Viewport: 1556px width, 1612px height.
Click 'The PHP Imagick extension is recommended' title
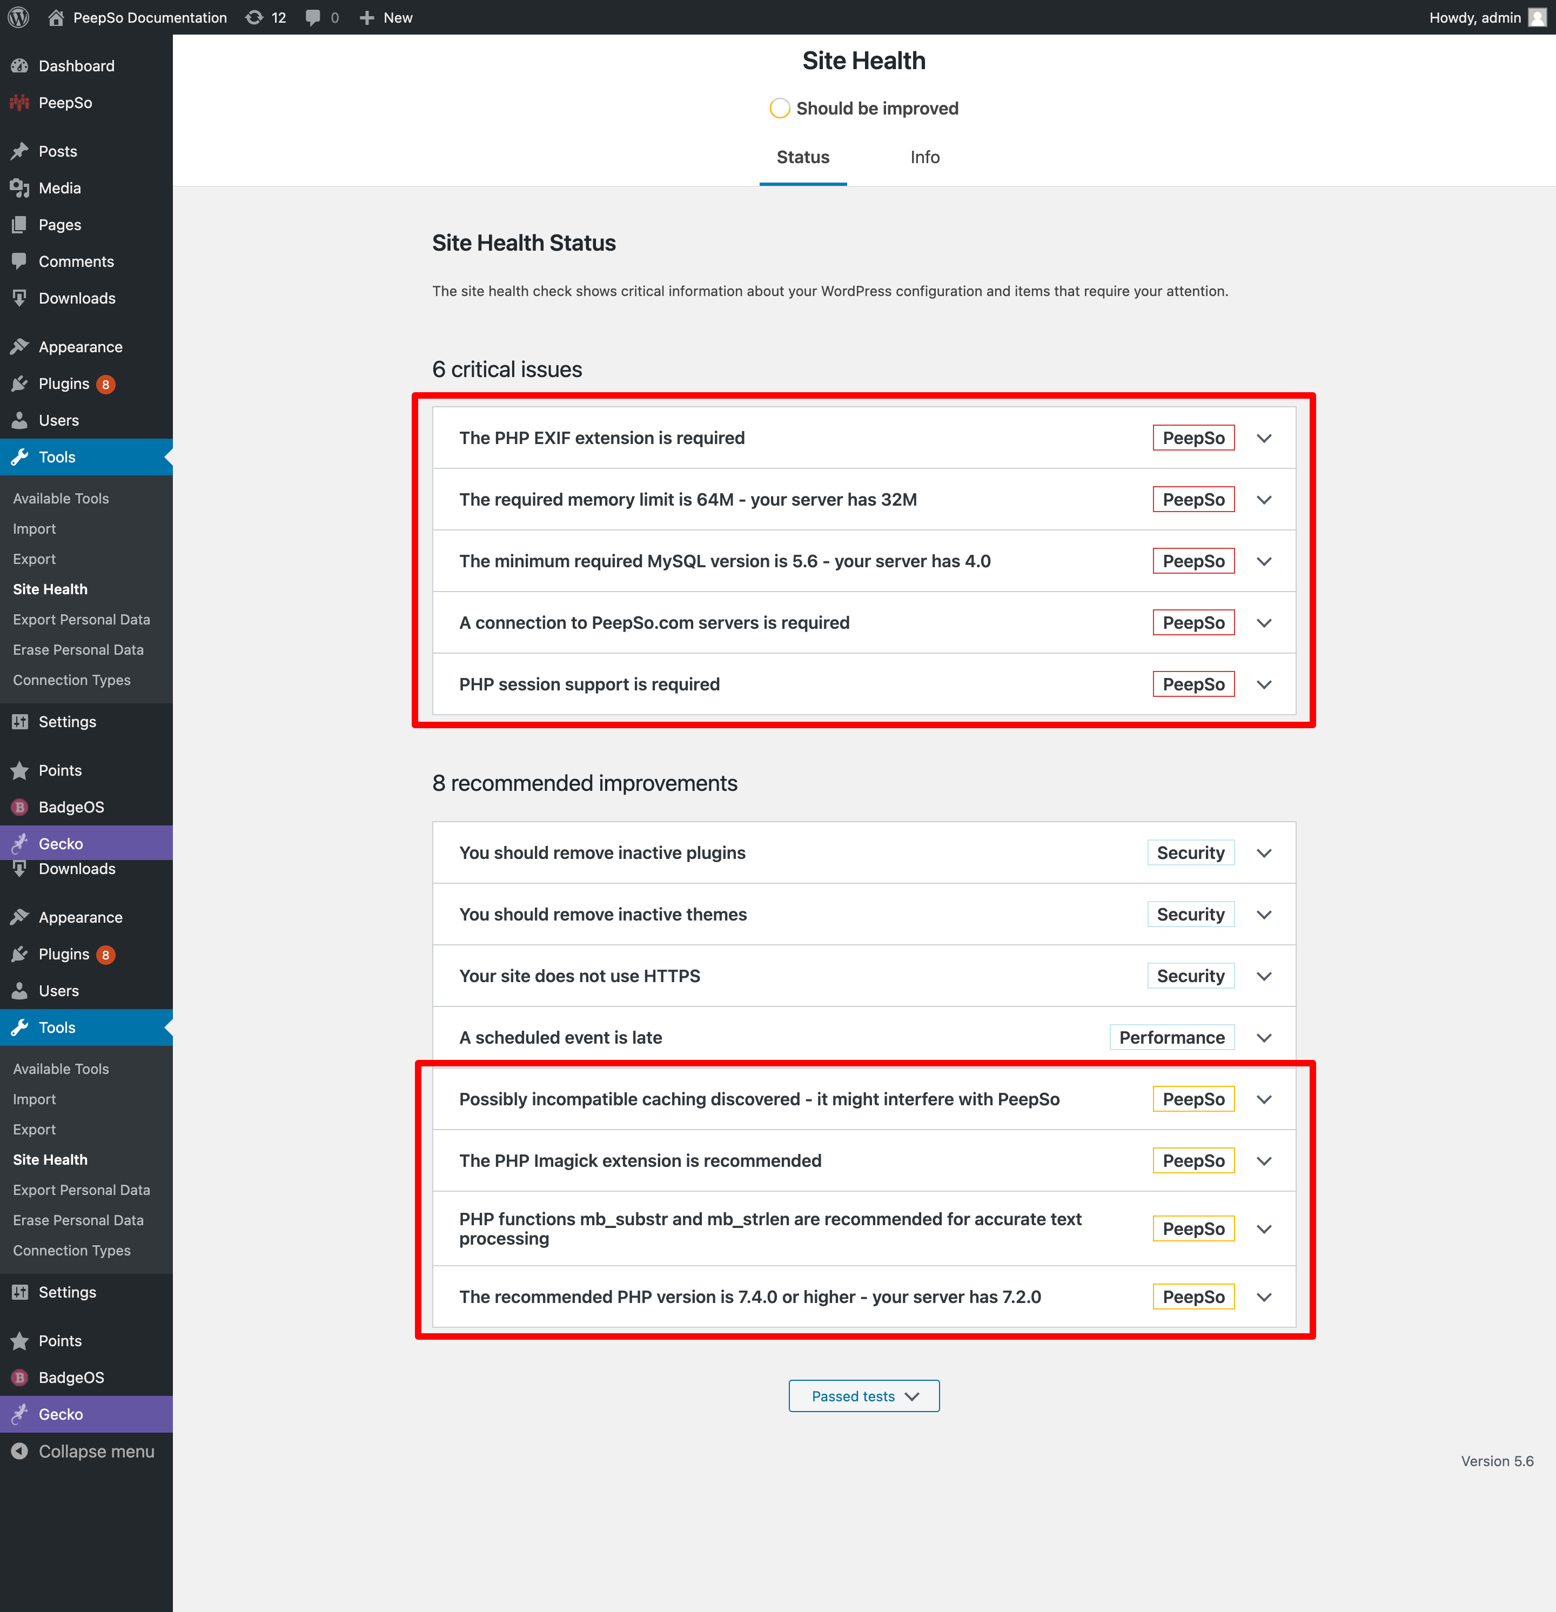tap(640, 1160)
